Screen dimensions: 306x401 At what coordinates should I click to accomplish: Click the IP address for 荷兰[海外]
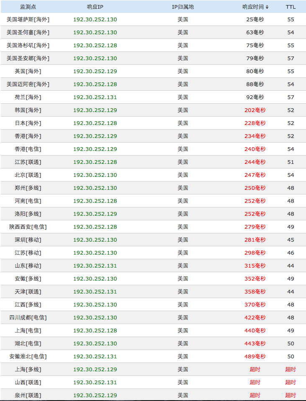95,97
